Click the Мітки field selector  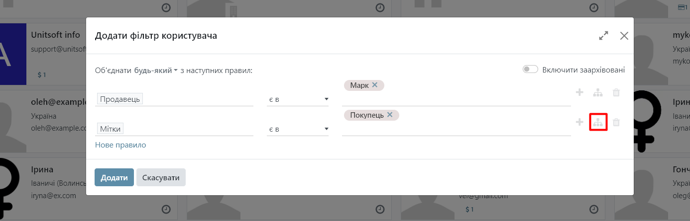(x=111, y=129)
